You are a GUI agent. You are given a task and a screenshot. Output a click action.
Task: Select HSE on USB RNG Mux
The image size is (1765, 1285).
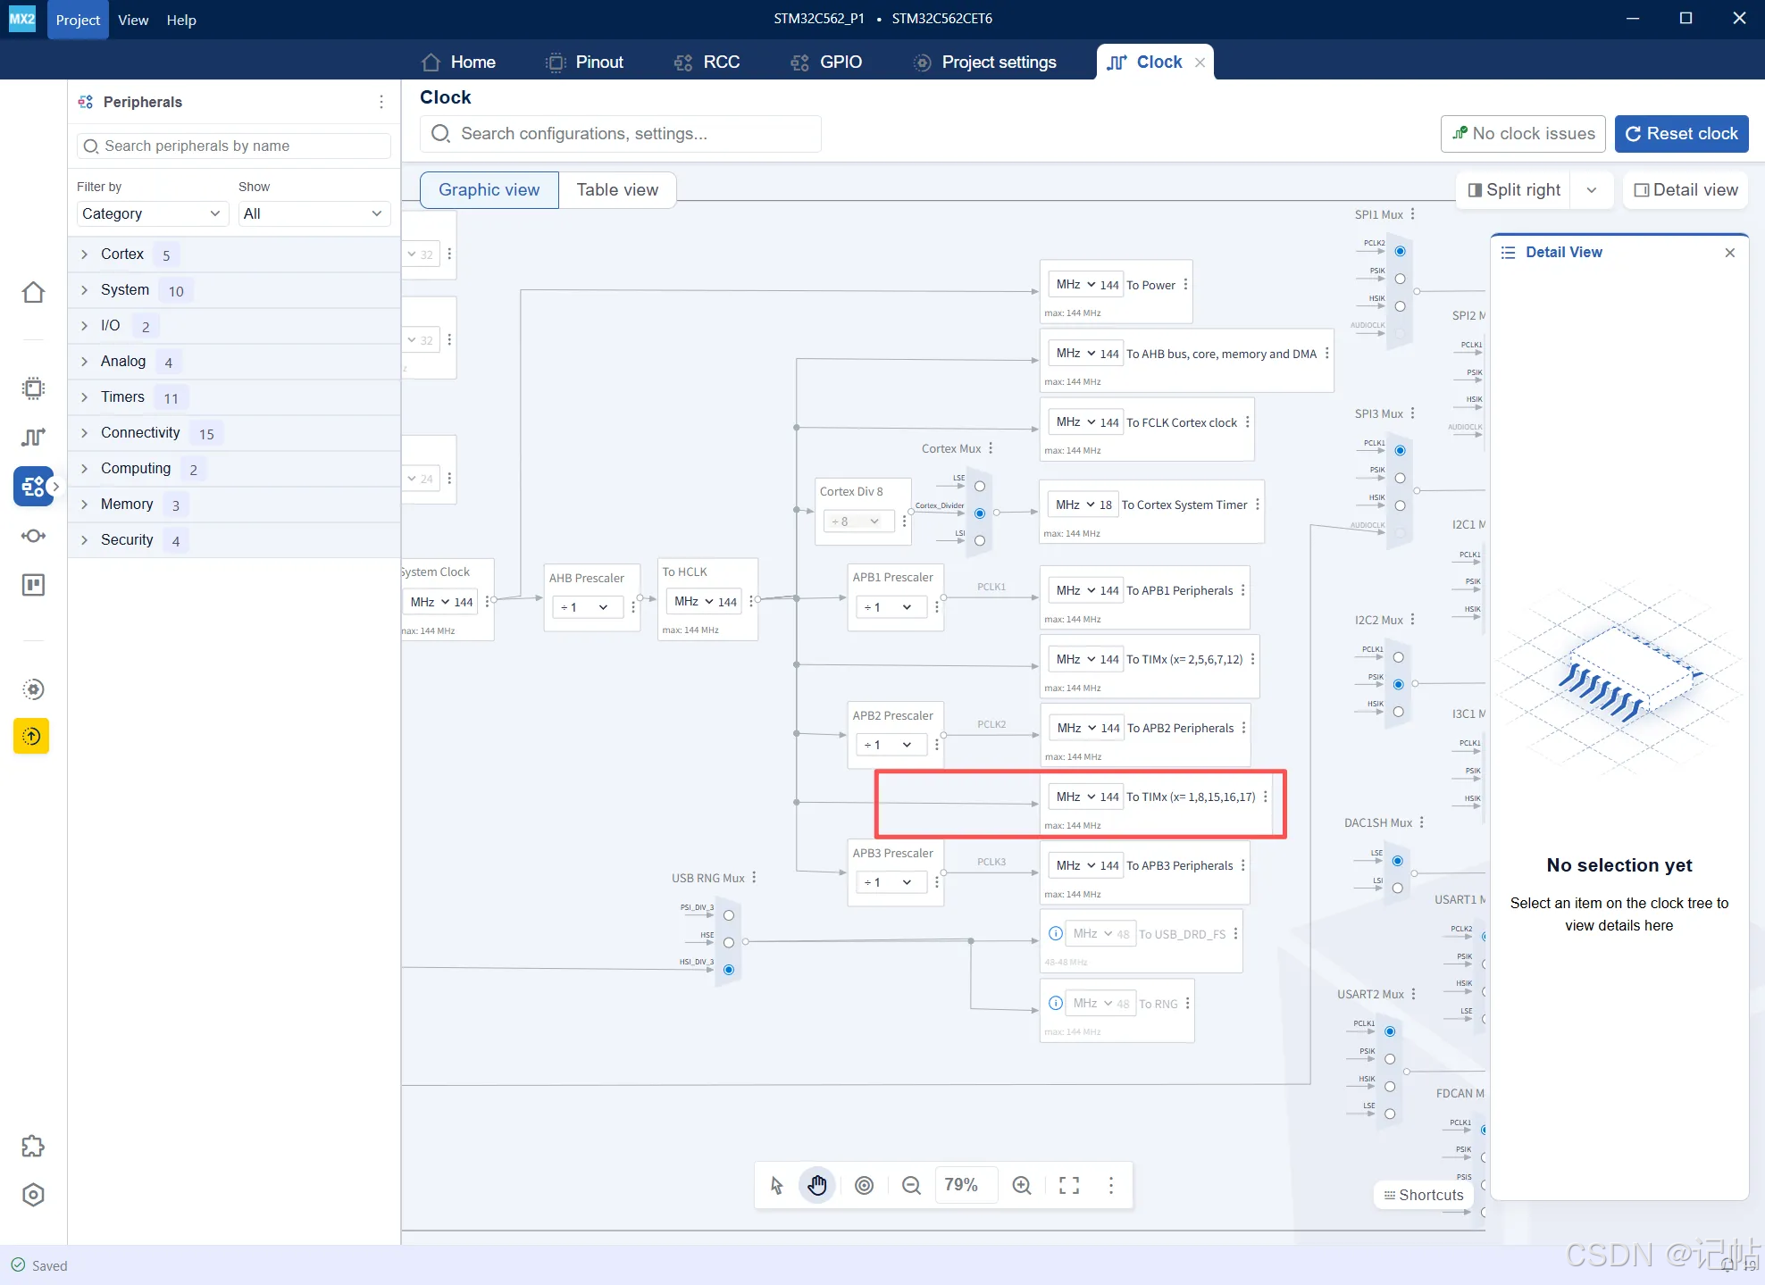coord(729,942)
